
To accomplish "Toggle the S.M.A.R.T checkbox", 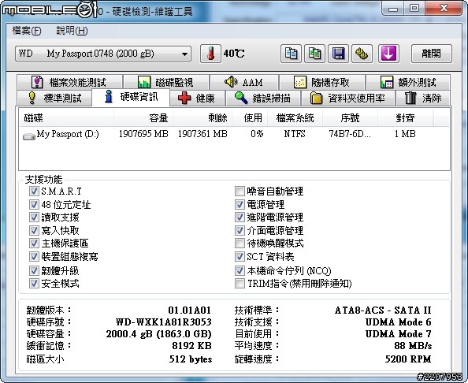I will pos(34,191).
